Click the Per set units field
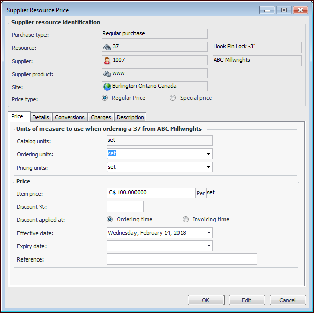Viewport: 314px width, 313px height. click(x=232, y=193)
